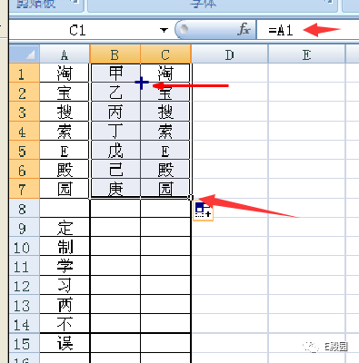Click cell A7 containing 园
359x363 pixels.
click(x=65, y=189)
